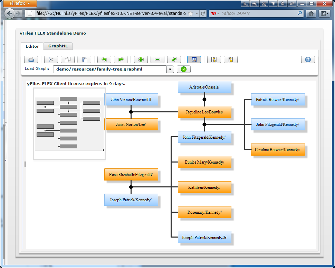This screenshot has width=335, height=268.
Task: Switch to the GraphML tab
Action: click(x=58, y=46)
